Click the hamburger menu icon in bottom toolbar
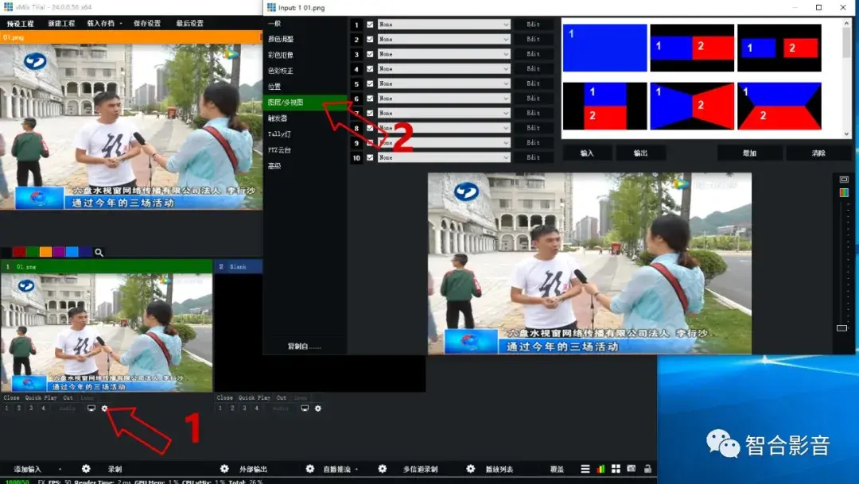 pos(585,467)
